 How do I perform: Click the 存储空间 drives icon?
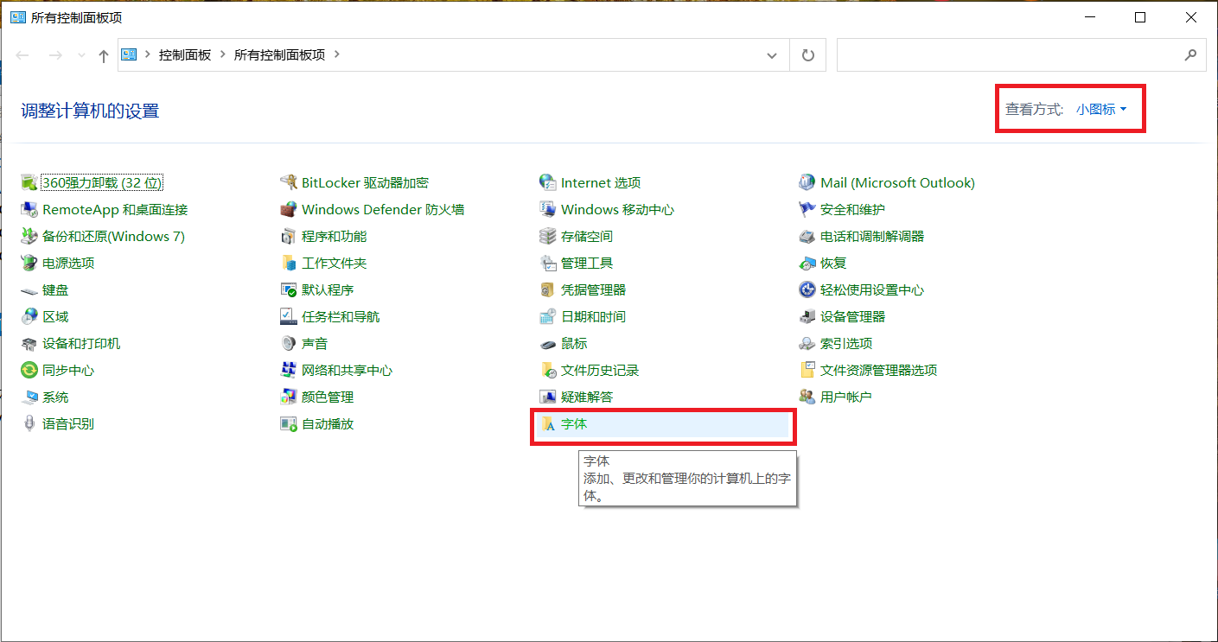[x=547, y=236]
